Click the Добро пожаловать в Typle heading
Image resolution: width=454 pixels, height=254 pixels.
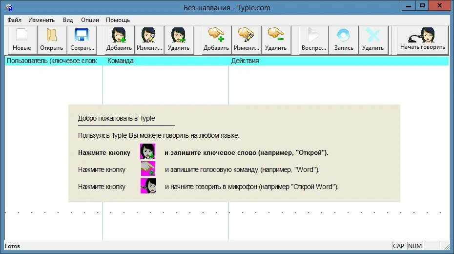click(x=116, y=119)
